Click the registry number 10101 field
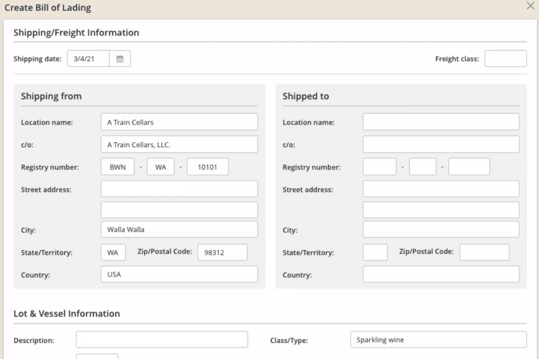The height and width of the screenshot is (359, 539). coord(208,167)
